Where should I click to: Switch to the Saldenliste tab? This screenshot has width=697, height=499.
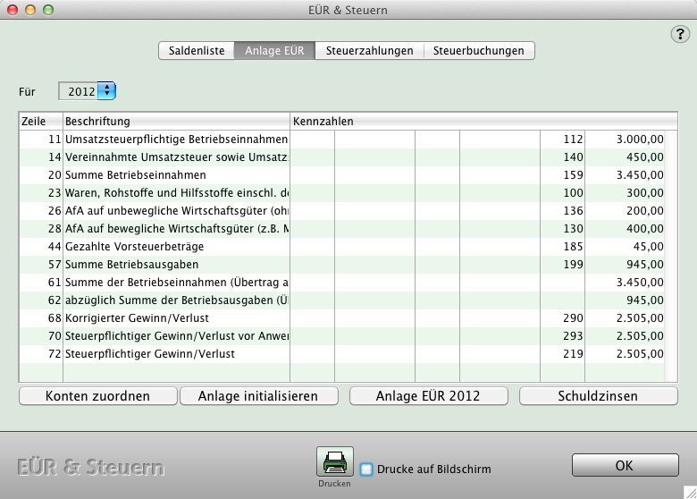pos(197,51)
